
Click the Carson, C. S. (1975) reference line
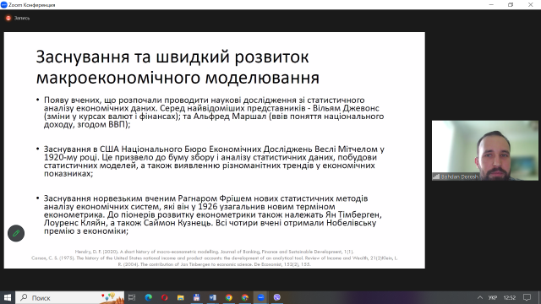click(214, 258)
